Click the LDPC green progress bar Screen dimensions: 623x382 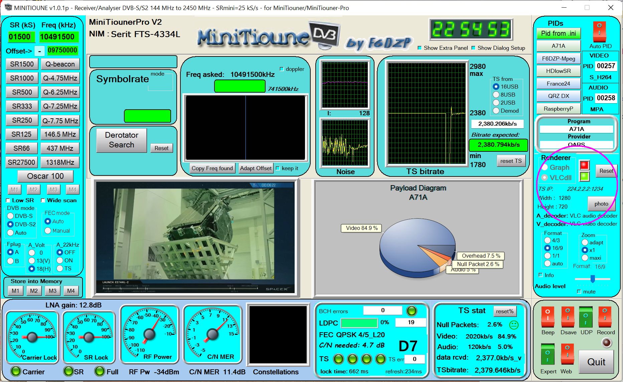coord(359,323)
